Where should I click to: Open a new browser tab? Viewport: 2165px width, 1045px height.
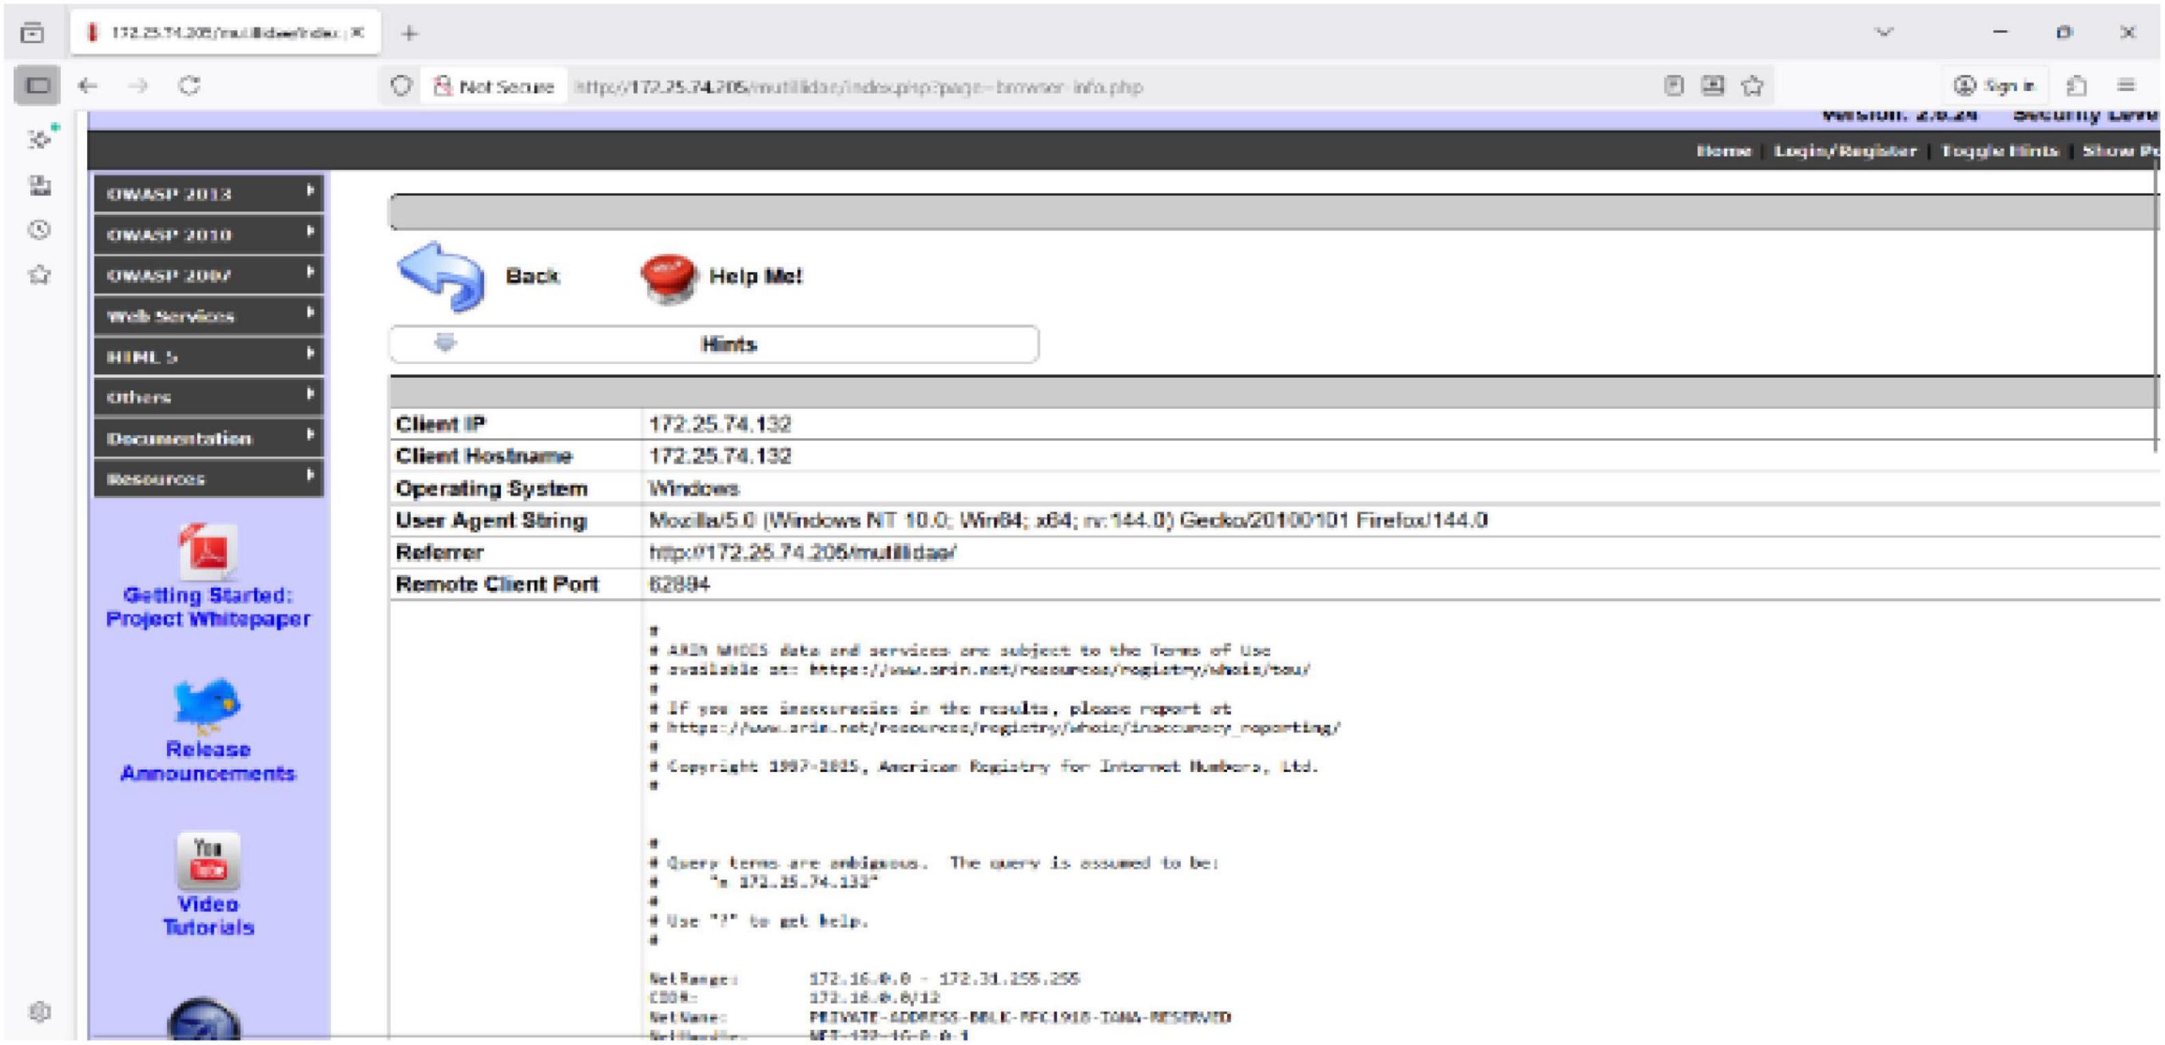point(409,34)
